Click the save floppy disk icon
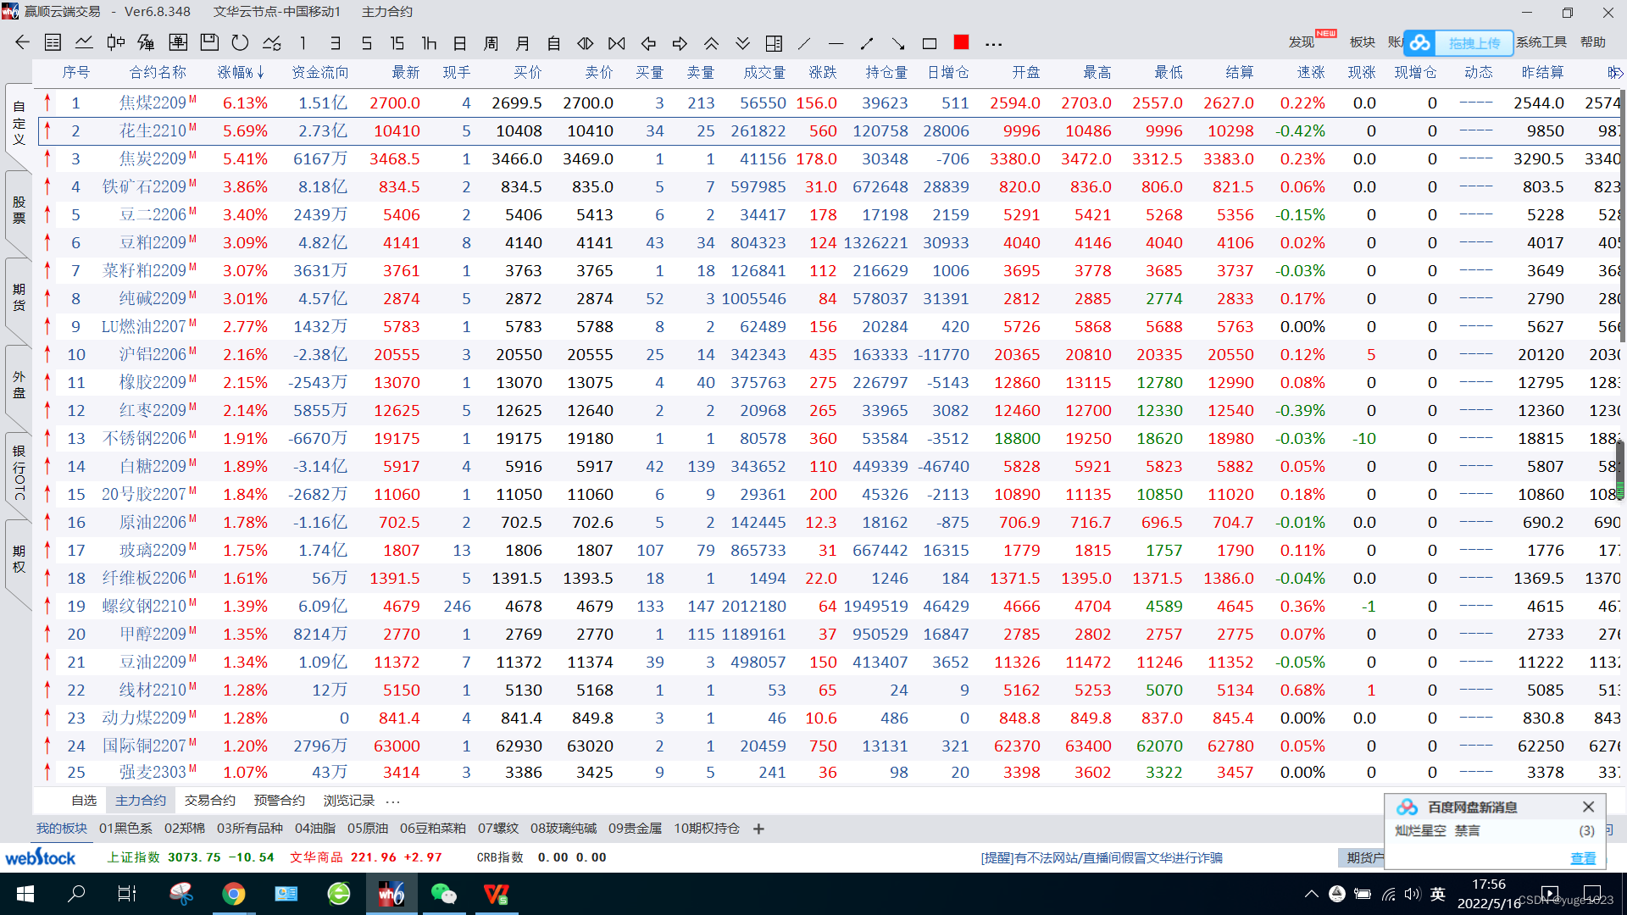 point(209,42)
